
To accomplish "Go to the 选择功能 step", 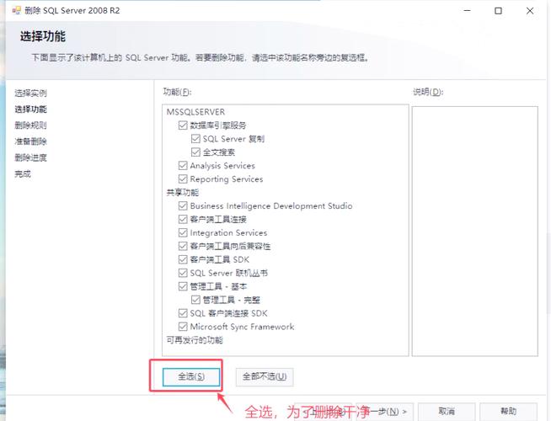I will point(30,109).
